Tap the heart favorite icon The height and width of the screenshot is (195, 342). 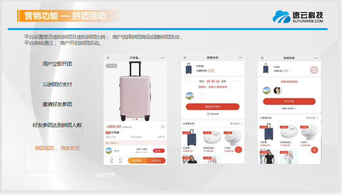click(120, 160)
